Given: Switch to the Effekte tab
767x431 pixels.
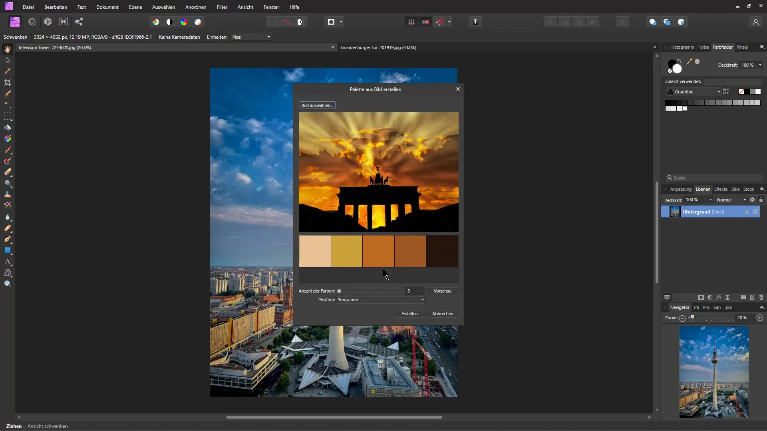Looking at the screenshot, I should point(721,189).
